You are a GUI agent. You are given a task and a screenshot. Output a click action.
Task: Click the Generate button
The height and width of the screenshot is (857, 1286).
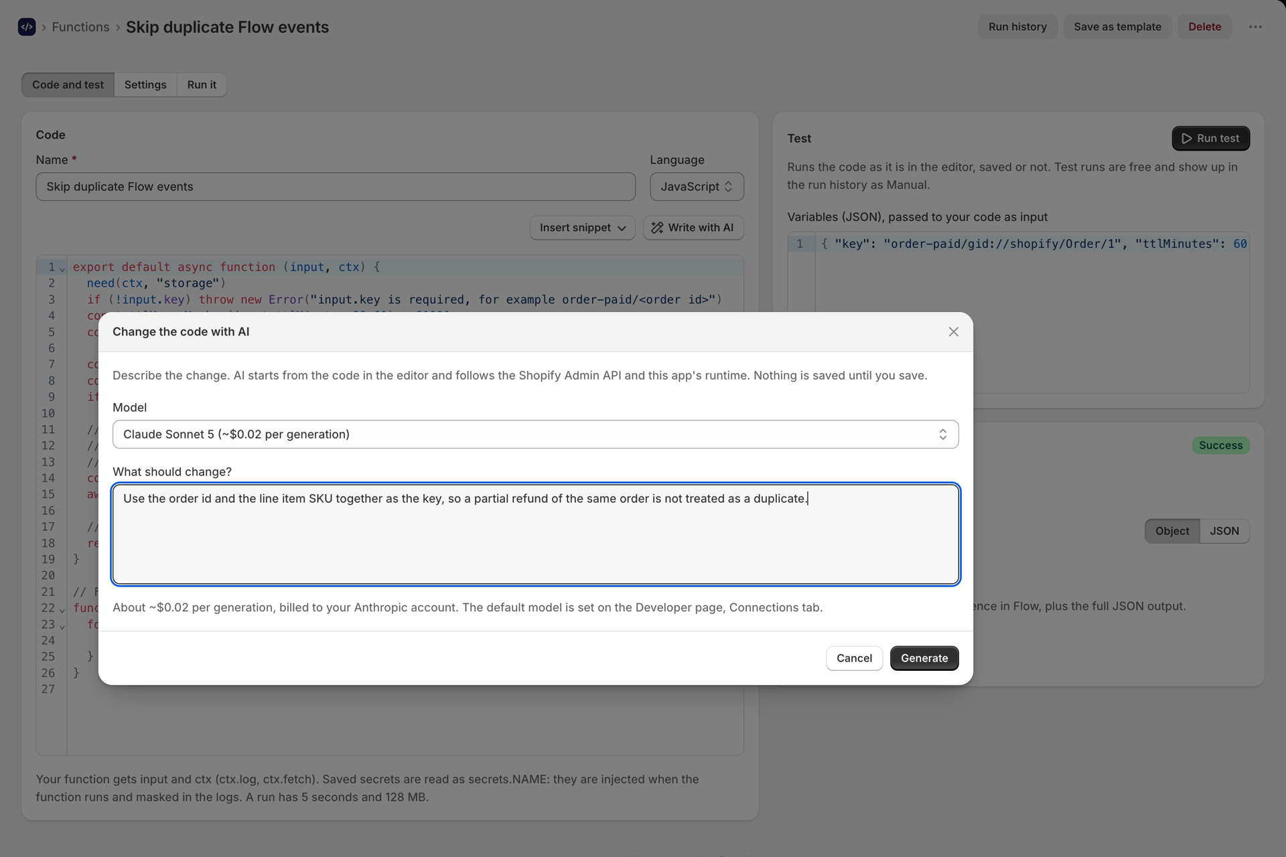coord(924,658)
